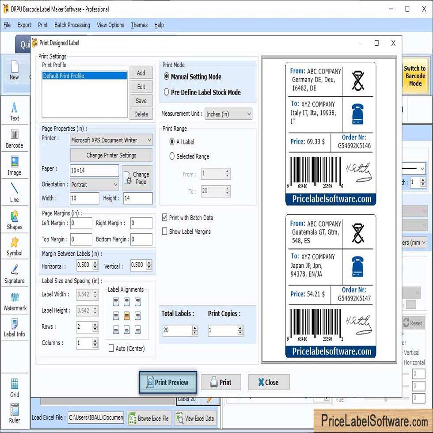Open the Label Info tool
The width and height of the screenshot is (433, 433).
tap(15, 328)
